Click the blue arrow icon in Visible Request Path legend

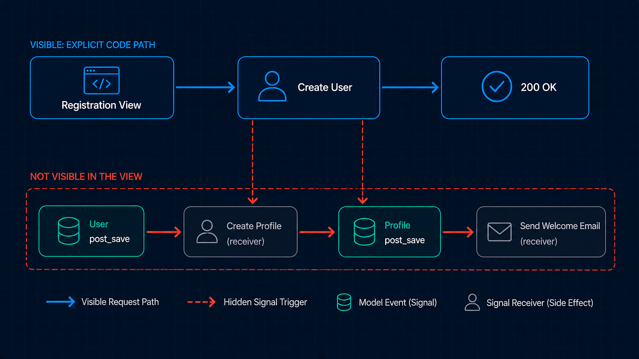tap(61, 302)
